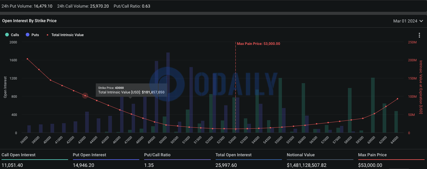Click the 24h Call Volume value 25,970.20
Viewport: 427px width, 169px height.
[x=99, y=6]
